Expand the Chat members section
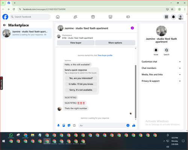 [161, 68]
